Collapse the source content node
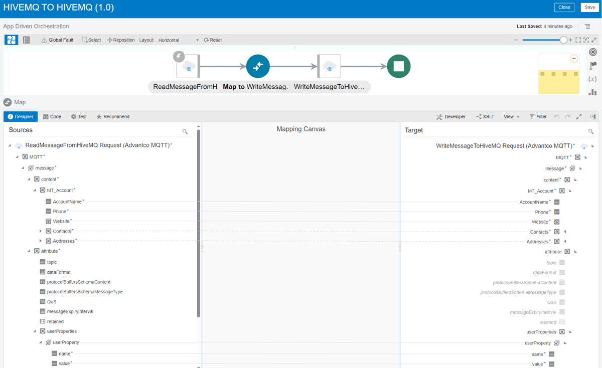This screenshot has width=602, height=368. pyautogui.click(x=29, y=179)
